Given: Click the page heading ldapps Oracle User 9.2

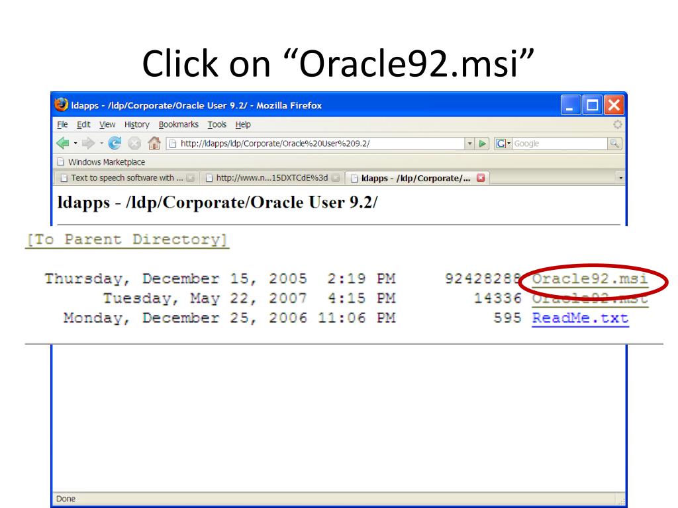Looking at the screenshot, I should pos(217,202).
